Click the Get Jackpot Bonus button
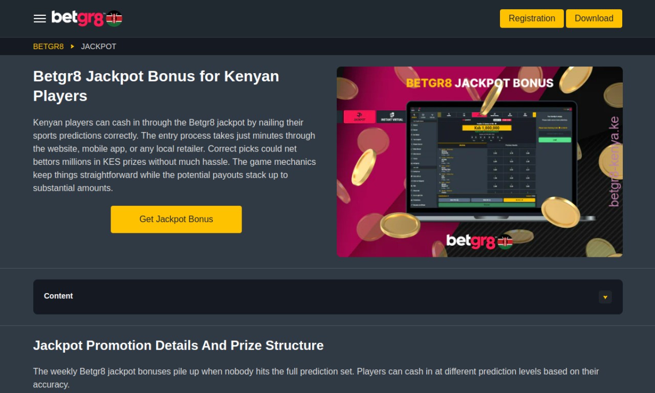The width and height of the screenshot is (655, 393). pos(176,219)
